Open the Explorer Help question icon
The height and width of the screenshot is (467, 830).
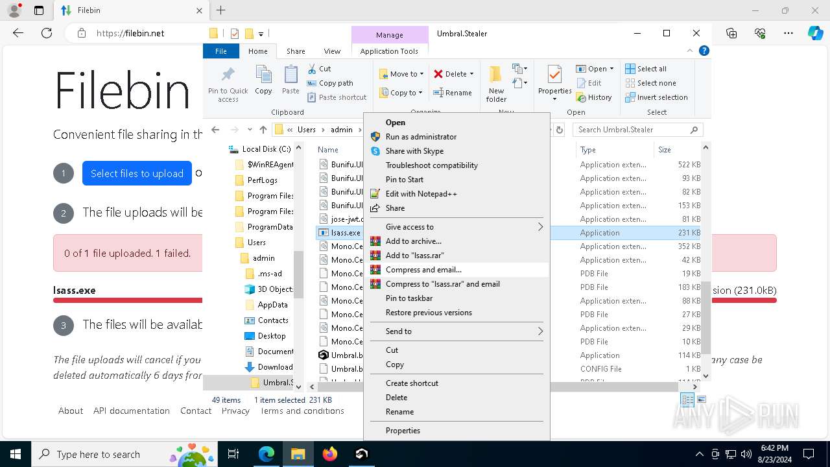pyautogui.click(x=704, y=51)
